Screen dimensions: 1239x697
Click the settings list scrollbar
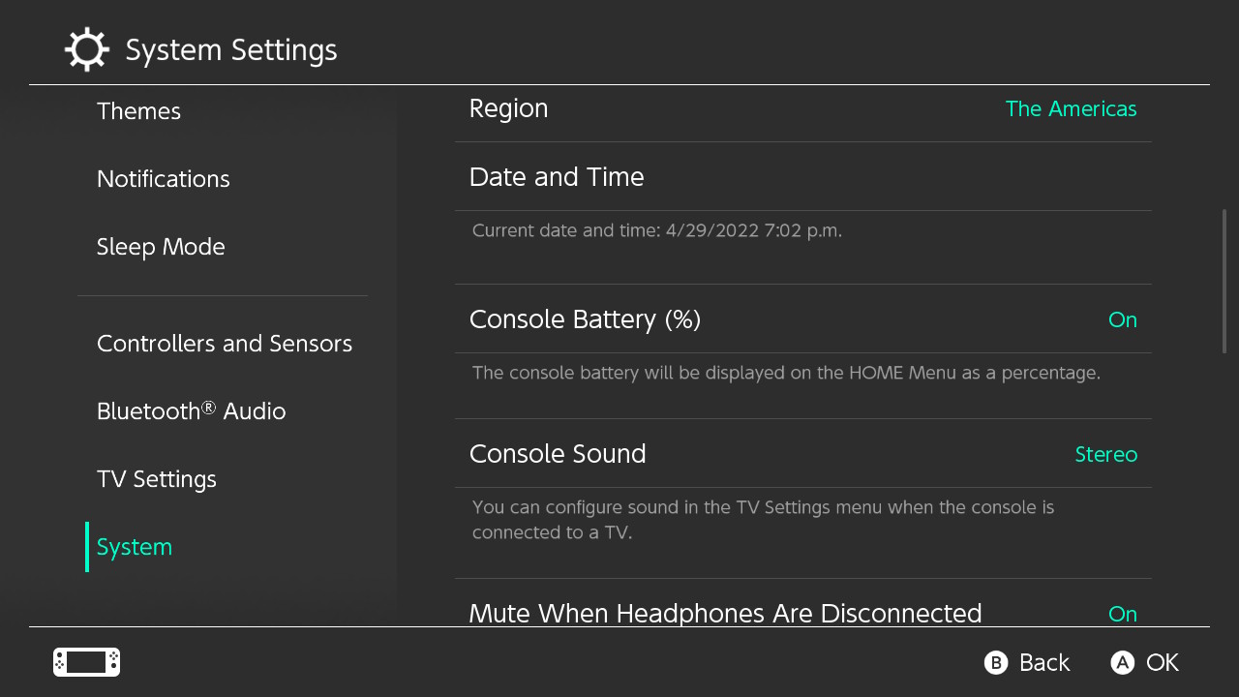tap(1224, 281)
